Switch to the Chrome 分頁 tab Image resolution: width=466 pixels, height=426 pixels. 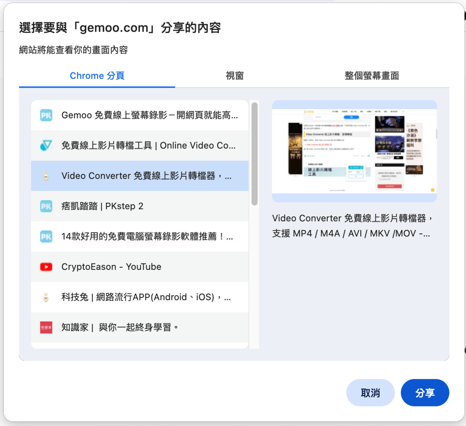[97, 76]
